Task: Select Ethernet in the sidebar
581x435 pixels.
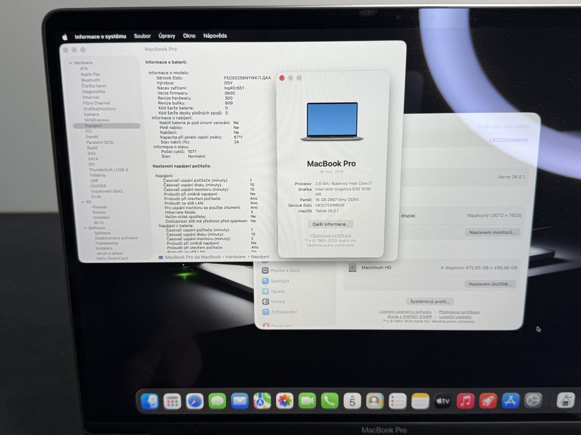Action: tap(91, 97)
